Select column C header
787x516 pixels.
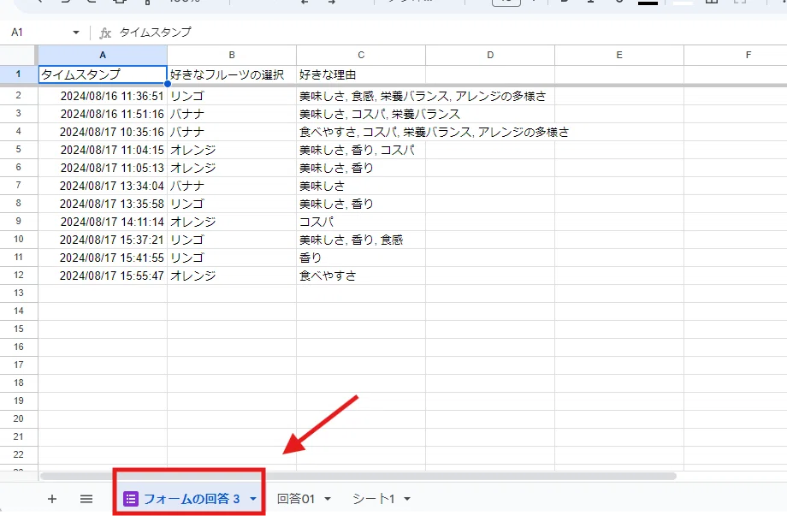(361, 55)
